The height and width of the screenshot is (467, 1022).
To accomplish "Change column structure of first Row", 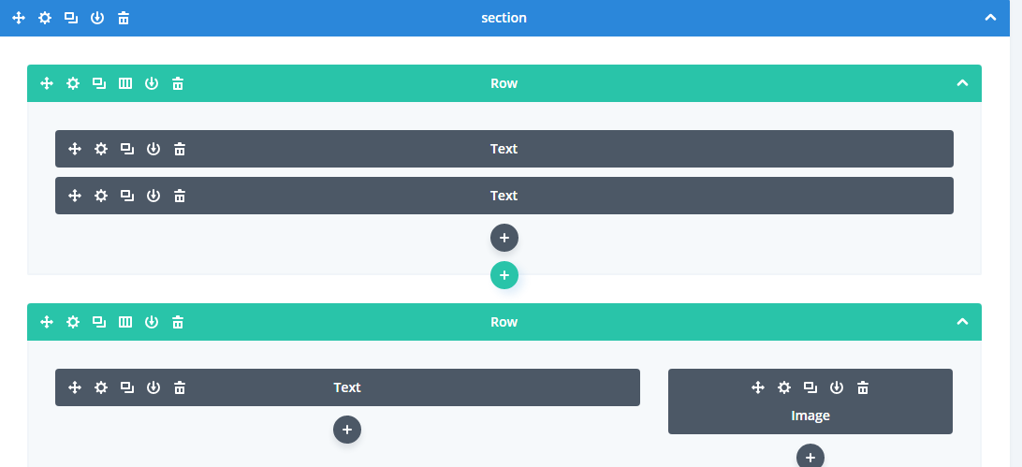I will (x=125, y=83).
